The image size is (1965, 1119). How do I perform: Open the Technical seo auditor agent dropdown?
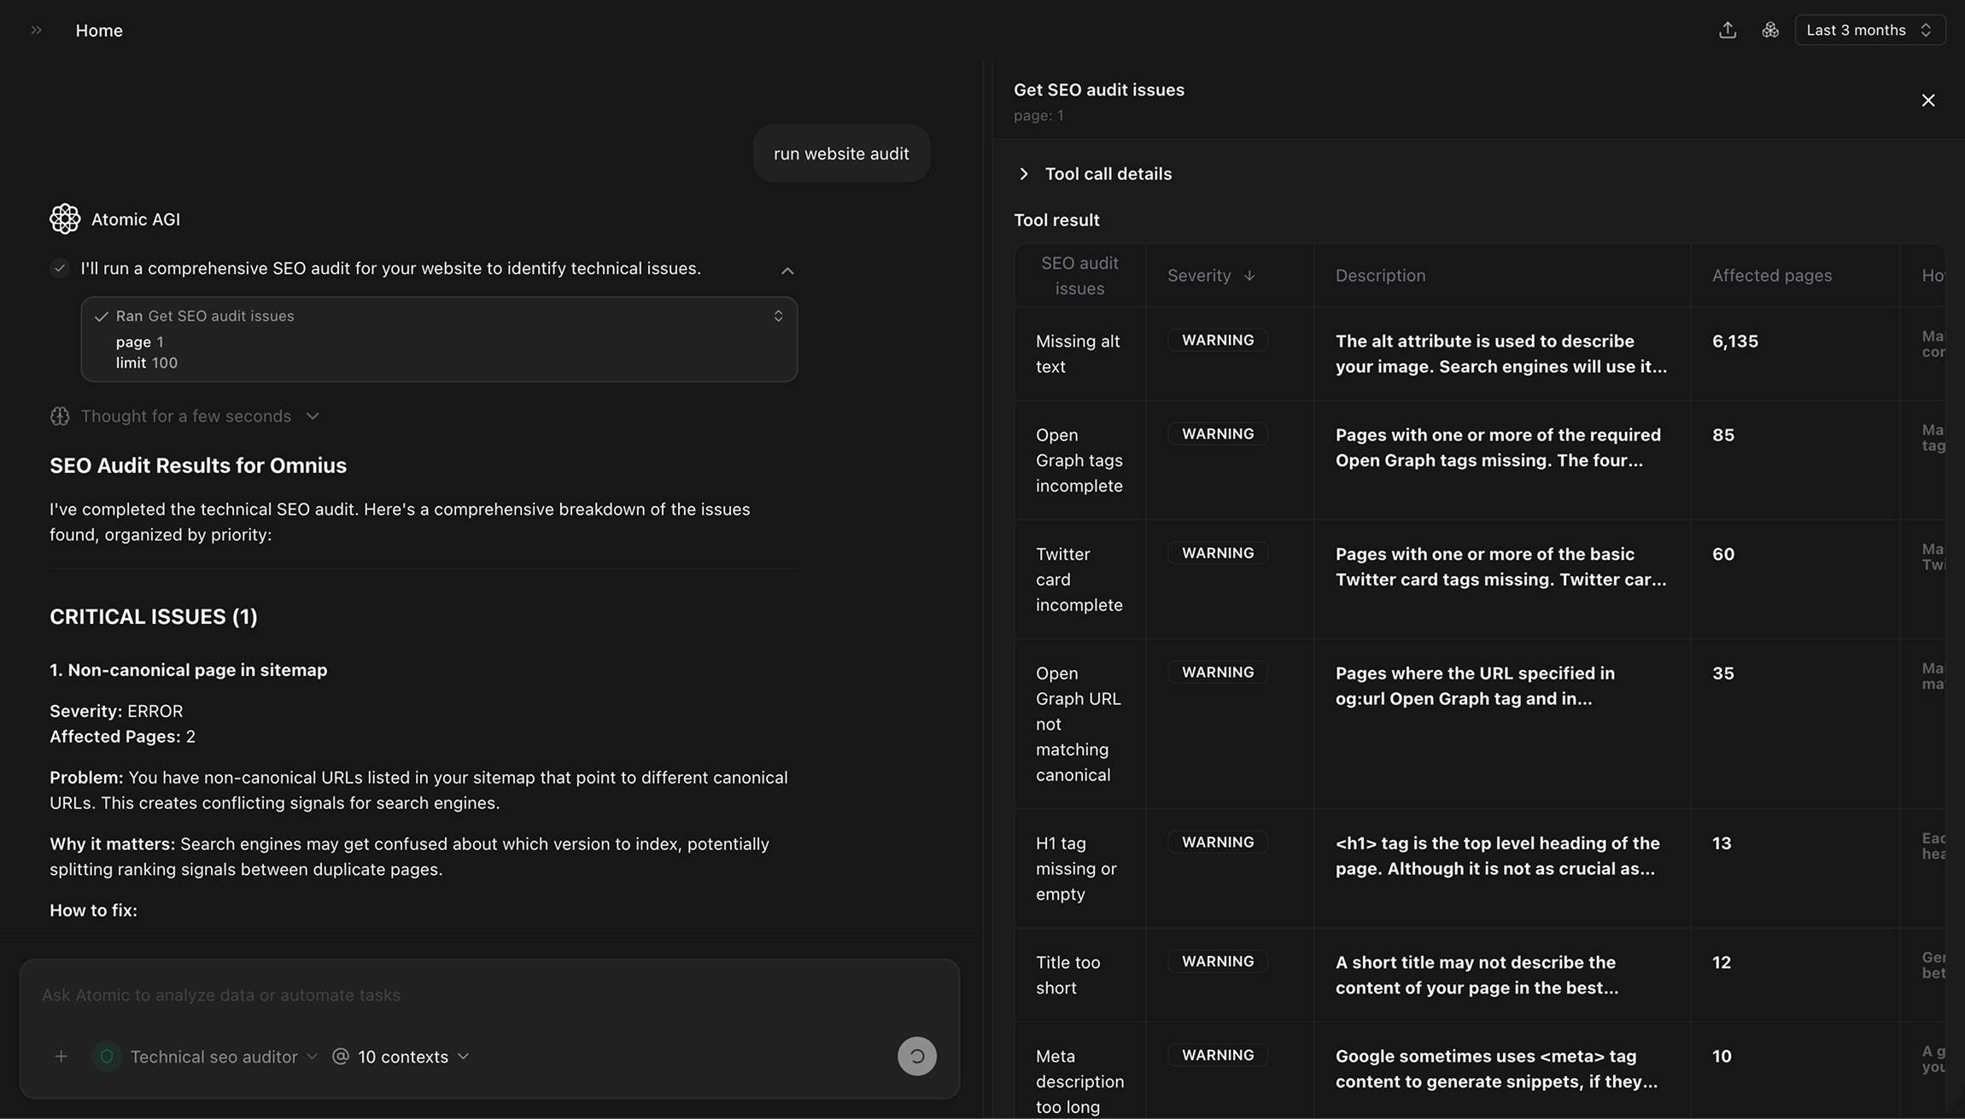(x=224, y=1057)
